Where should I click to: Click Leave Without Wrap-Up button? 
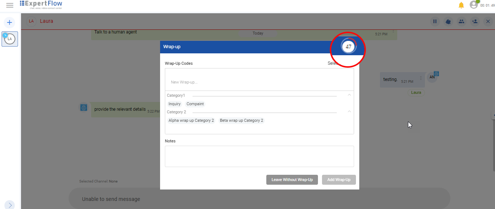(x=292, y=180)
